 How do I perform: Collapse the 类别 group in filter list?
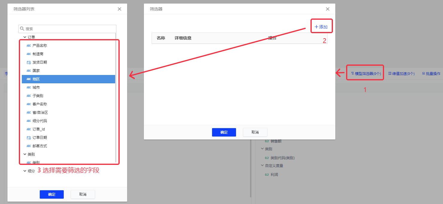[x=25, y=154]
